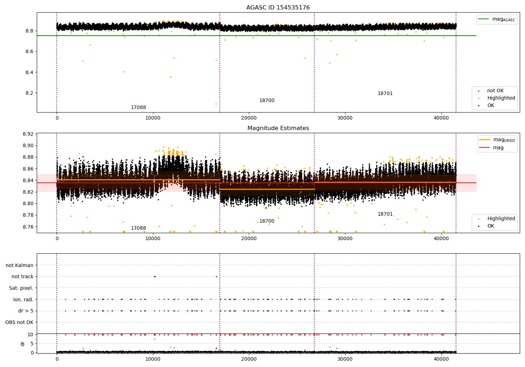Click the 'not Kalman' row label
The height and width of the screenshot is (367, 525).
(x=20, y=266)
